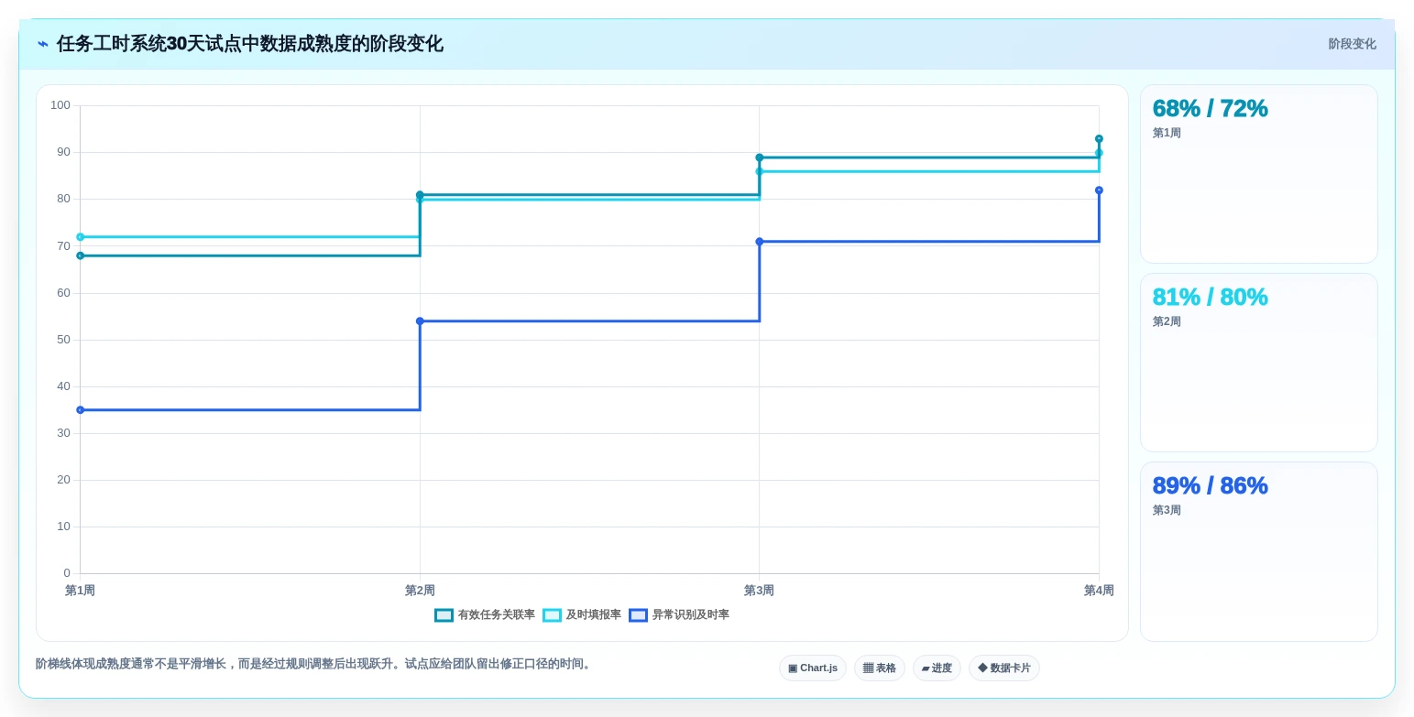Toggle the 及时填报率 legend swatch

pos(552,615)
